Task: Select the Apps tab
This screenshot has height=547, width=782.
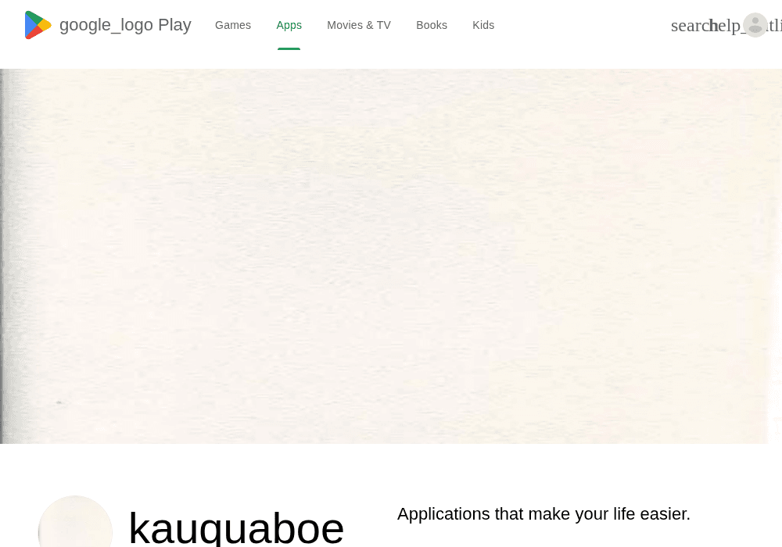Action: click(289, 25)
